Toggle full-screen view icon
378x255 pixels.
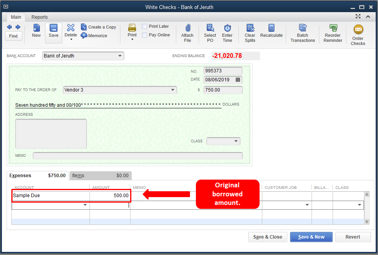pos(358,16)
